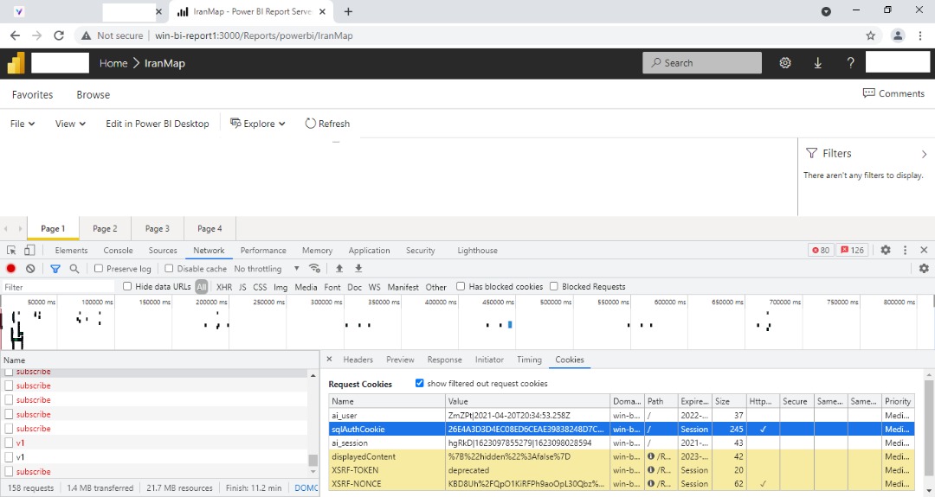
Task: Toggle the network filter funnel icon
Action: click(x=55, y=269)
